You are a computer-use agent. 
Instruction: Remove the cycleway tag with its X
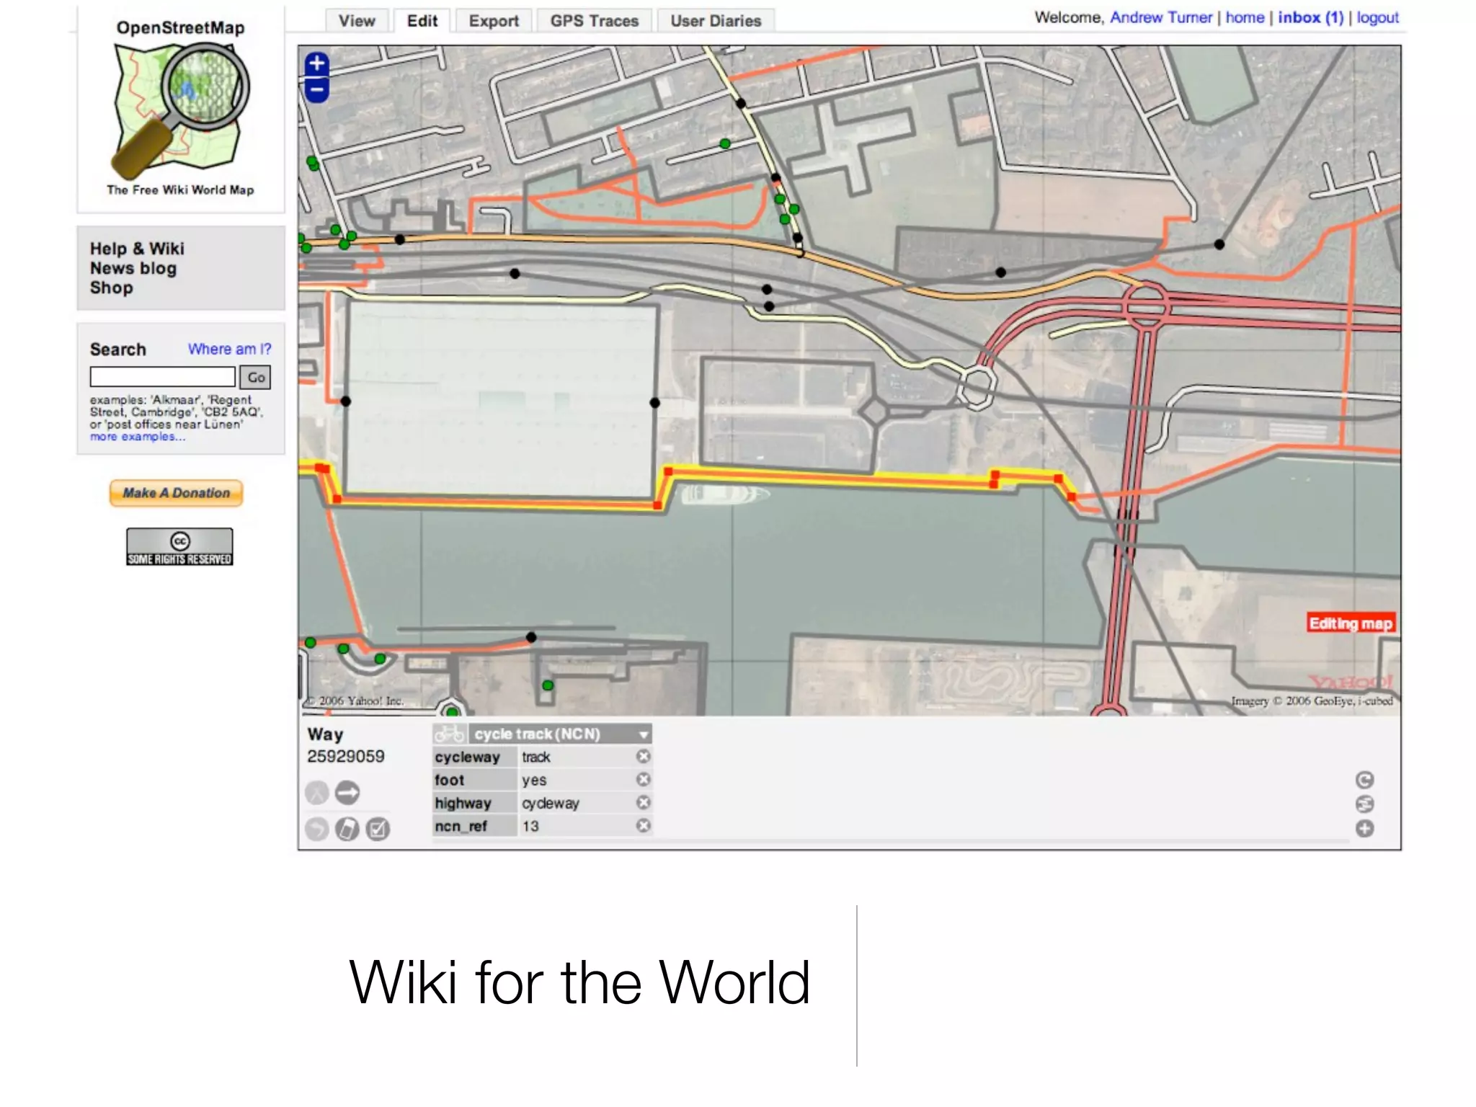pos(644,756)
